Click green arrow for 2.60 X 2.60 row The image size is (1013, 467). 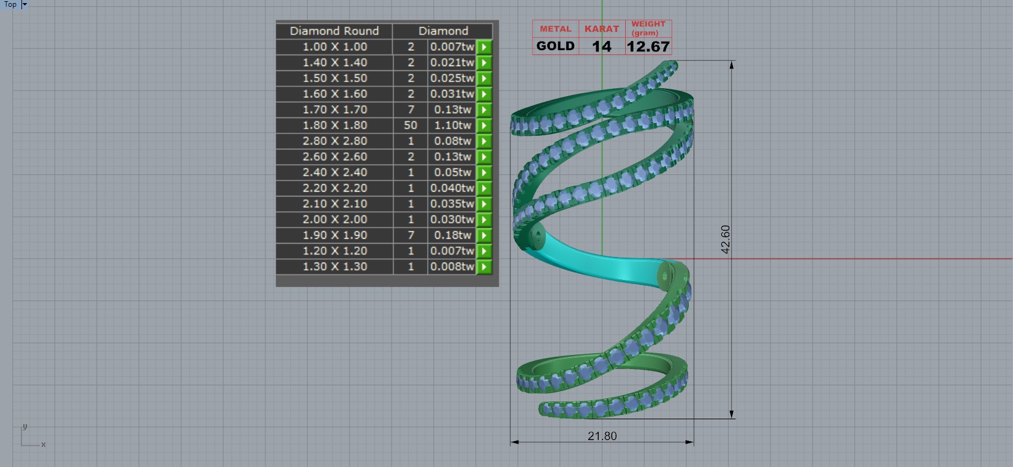click(484, 157)
